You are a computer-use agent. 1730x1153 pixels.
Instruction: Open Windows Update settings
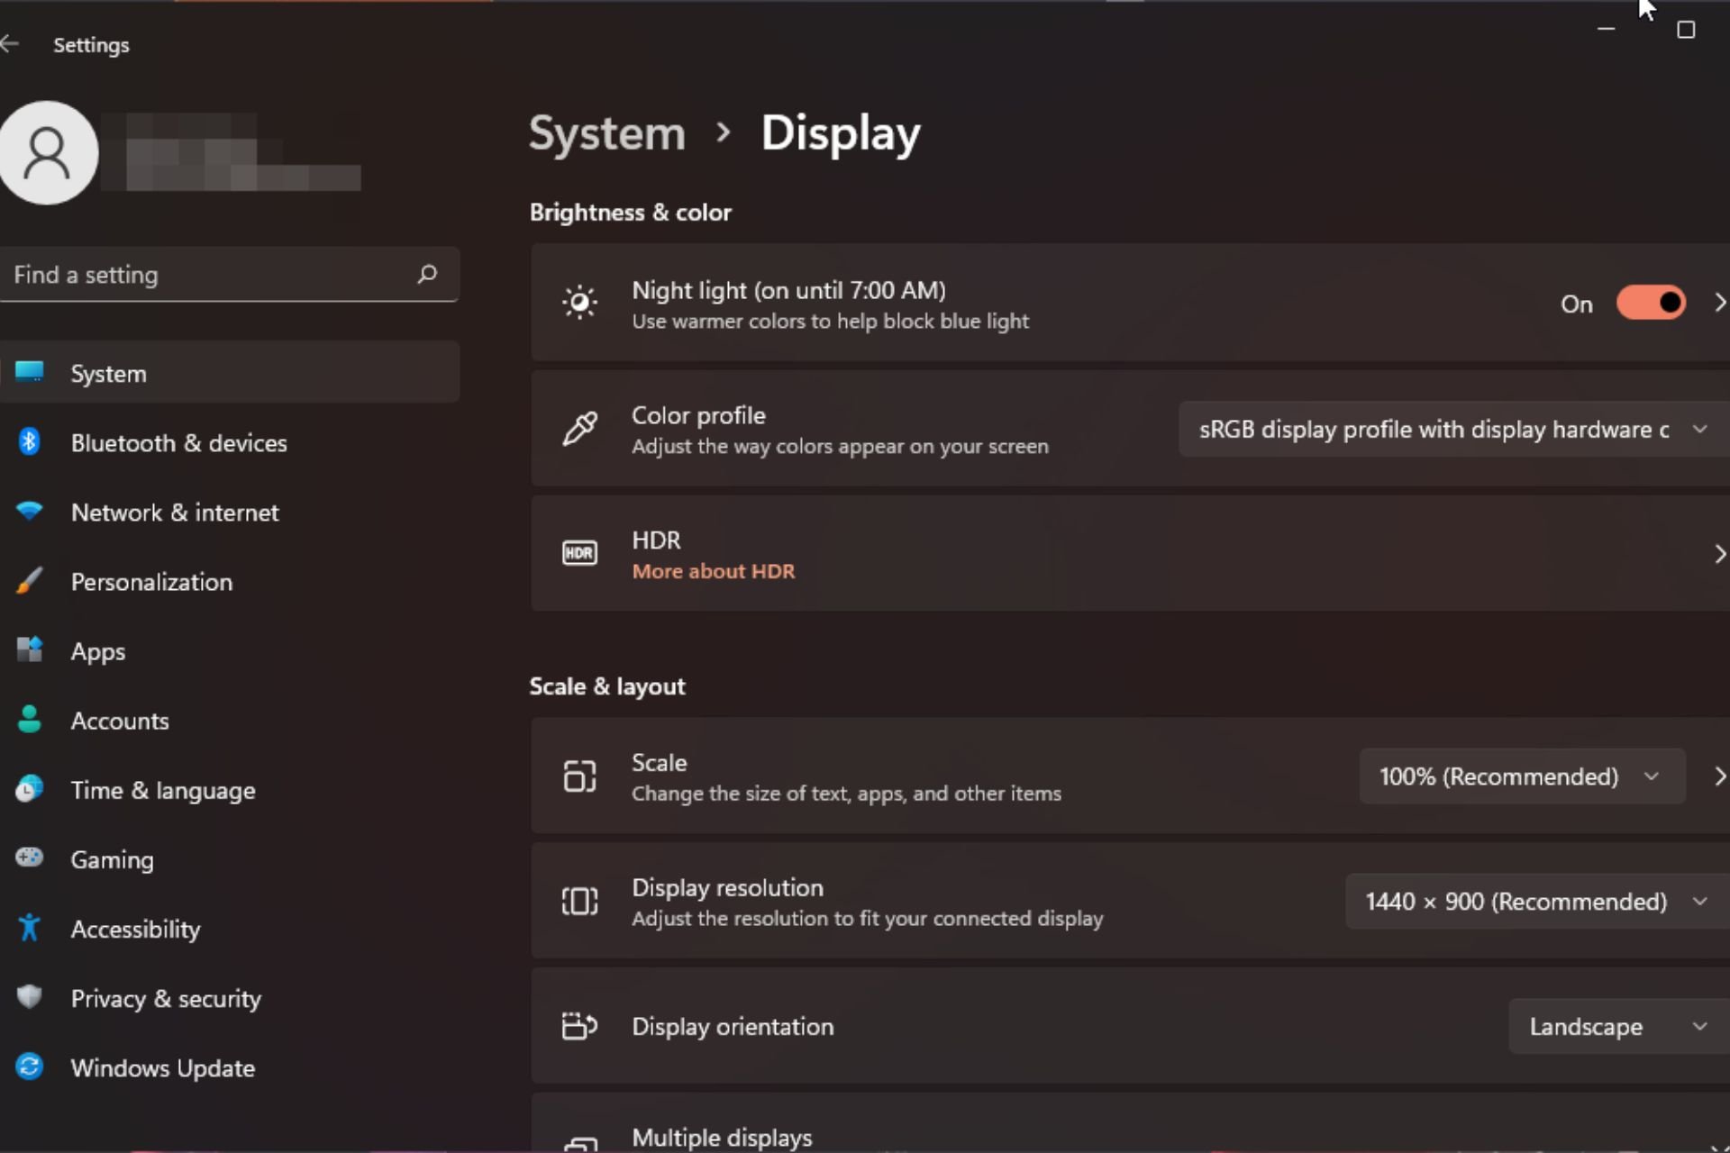[x=162, y=1067]
